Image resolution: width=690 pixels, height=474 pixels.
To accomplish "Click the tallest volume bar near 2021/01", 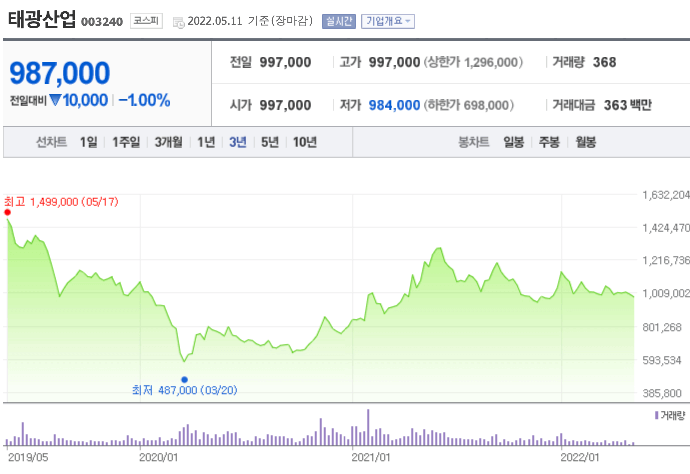I will pyautogui.click(x=368, y=427).
